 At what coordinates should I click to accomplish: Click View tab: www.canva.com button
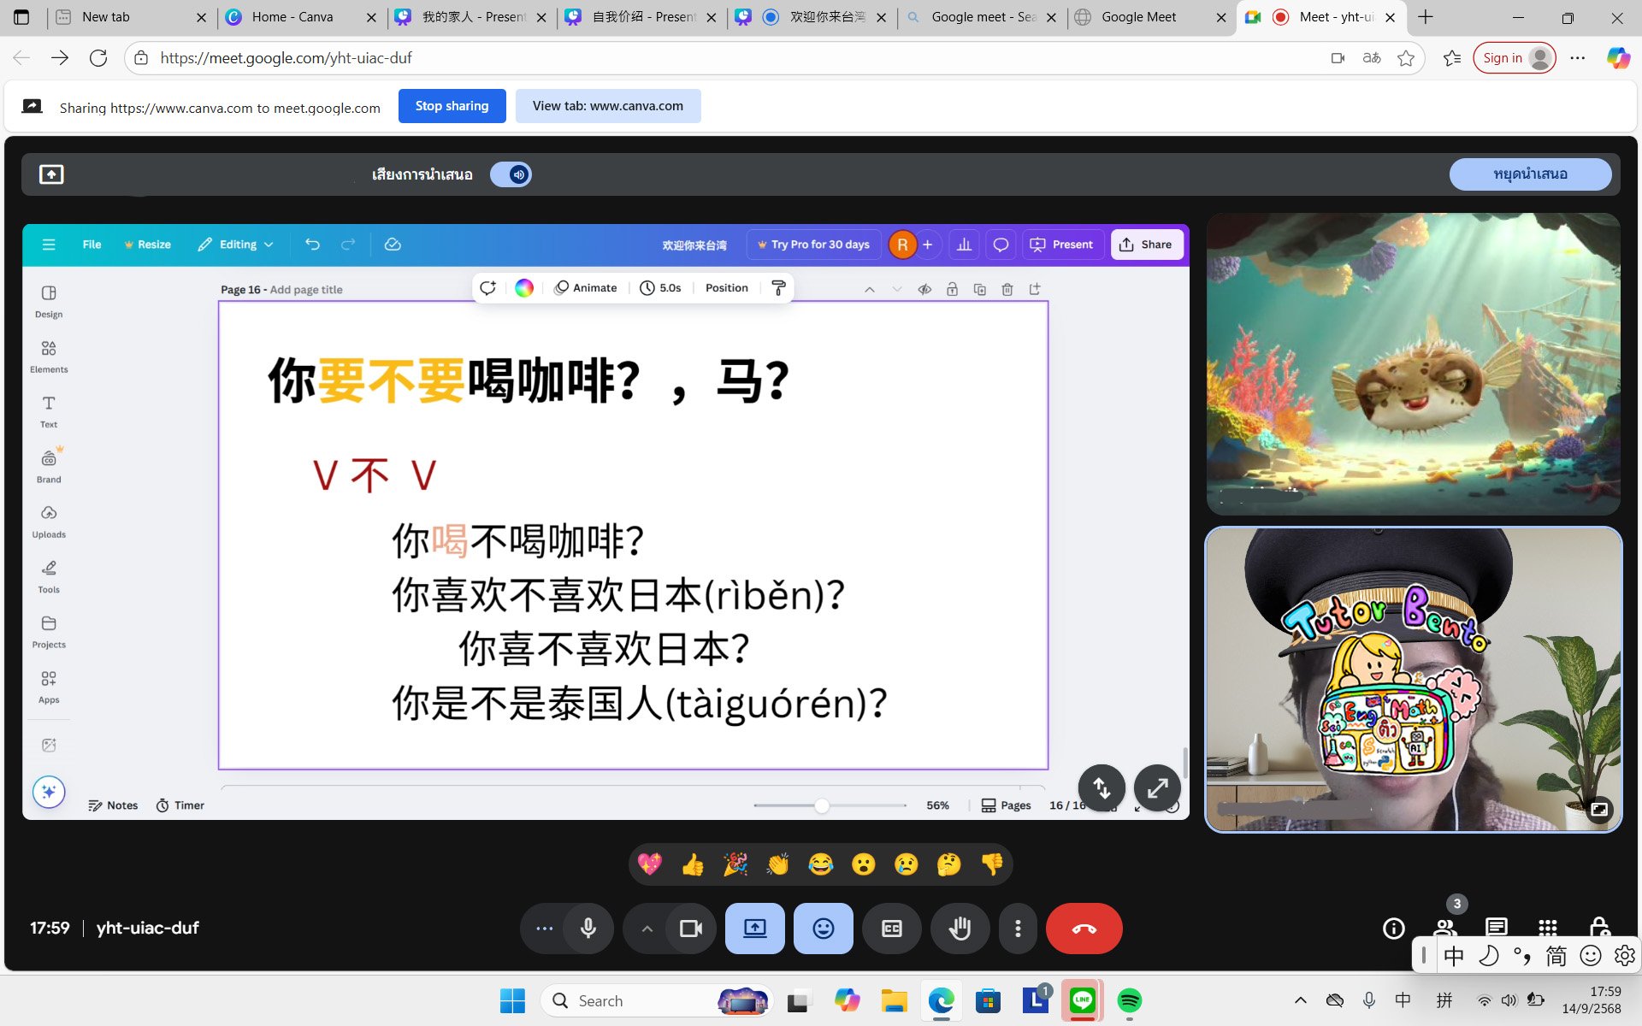[x=607, y=106]
